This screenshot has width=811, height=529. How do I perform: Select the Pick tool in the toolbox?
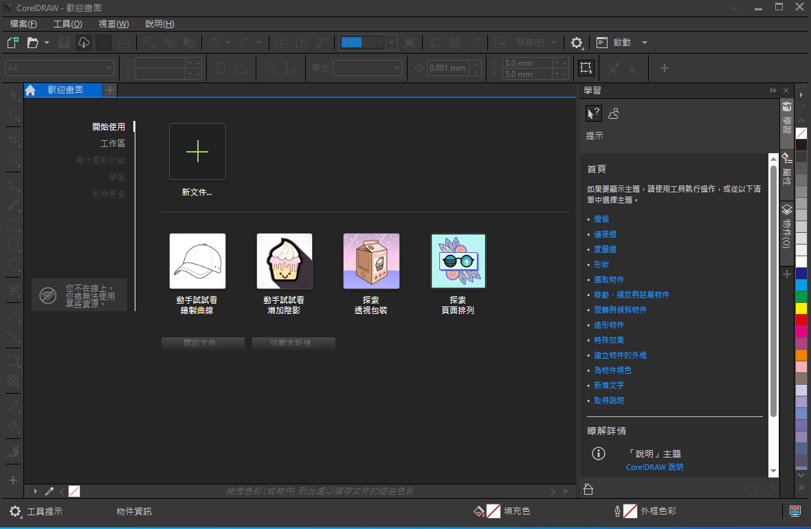[14, 95]
